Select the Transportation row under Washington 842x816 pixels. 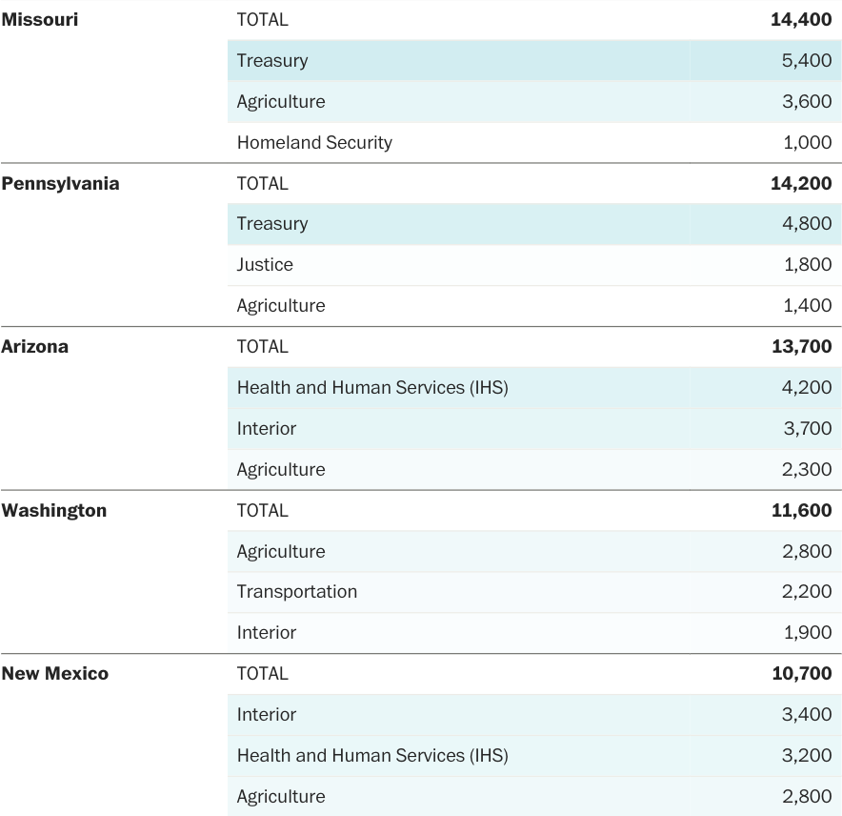[x=297, y=591]
